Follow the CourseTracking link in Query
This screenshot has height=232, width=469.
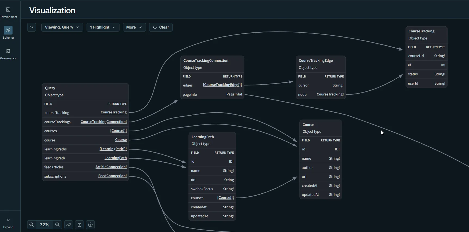point(114,112)
